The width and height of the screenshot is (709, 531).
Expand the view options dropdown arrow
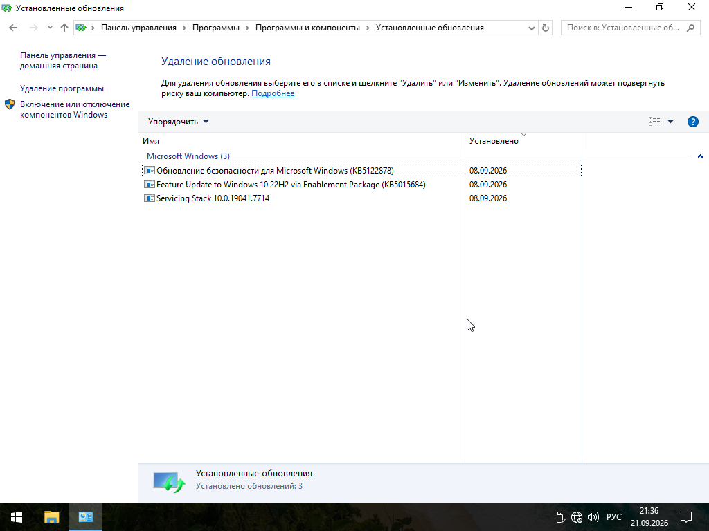[670, 122]
